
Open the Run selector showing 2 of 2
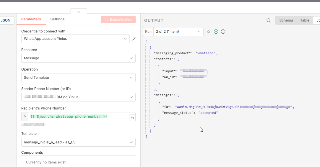(x=178, y=32)
